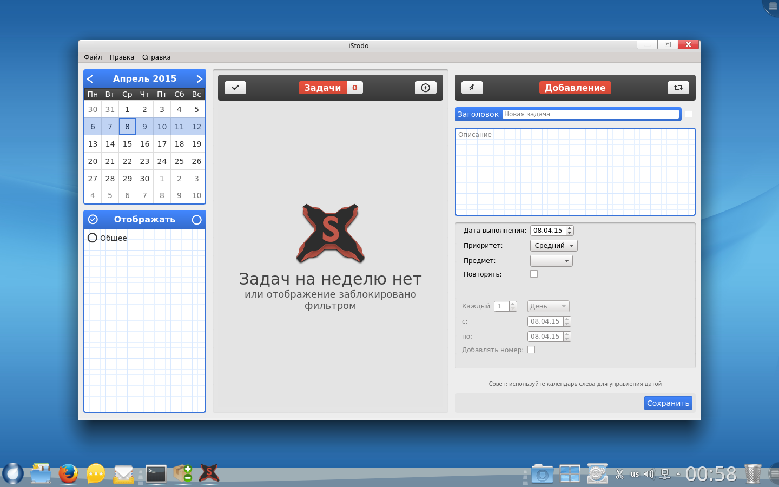Click the pin button in the Добавление panel
779x487 pixels.
click(x=472, y=88)
